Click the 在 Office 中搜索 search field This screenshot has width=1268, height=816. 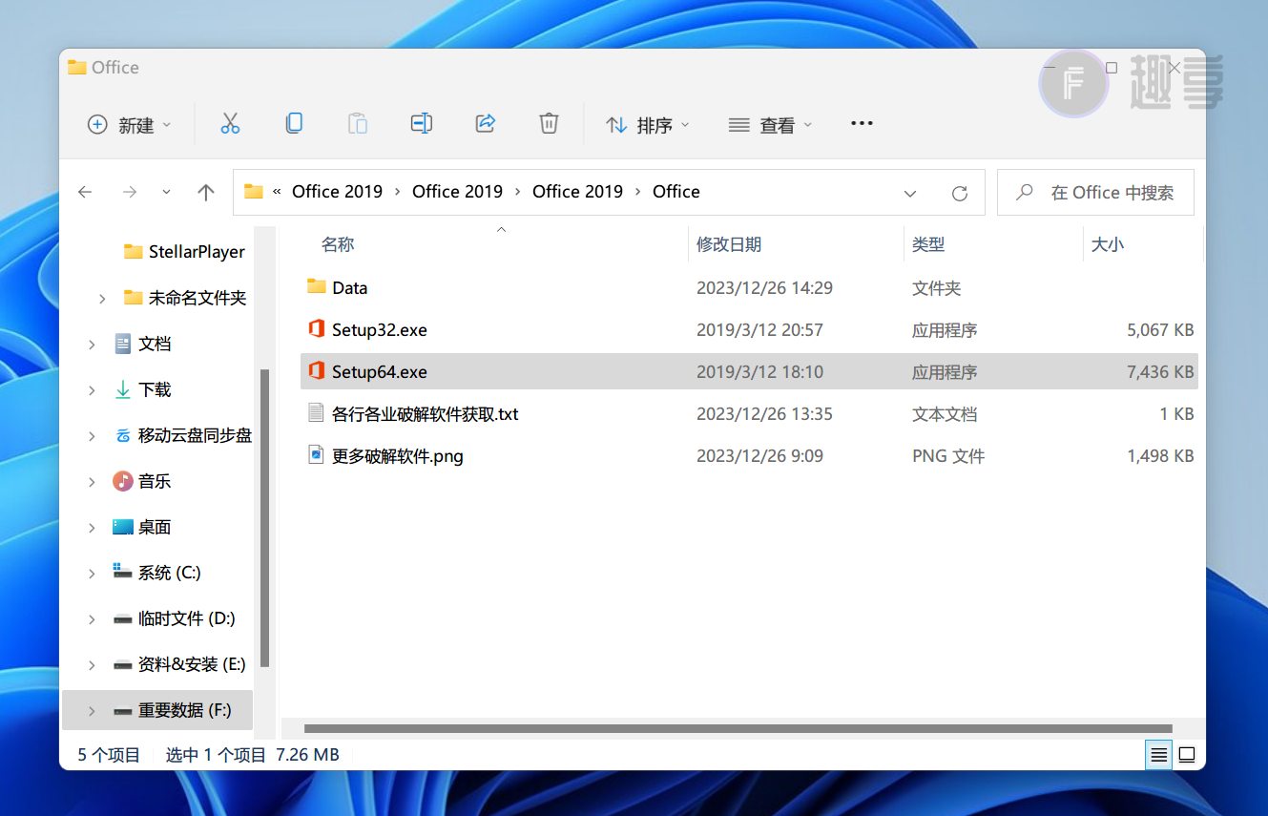pos(1095,192)
